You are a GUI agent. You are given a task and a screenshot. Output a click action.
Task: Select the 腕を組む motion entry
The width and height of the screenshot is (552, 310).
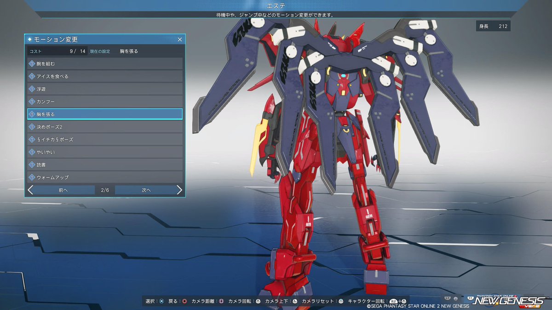(x=105, y=63)
